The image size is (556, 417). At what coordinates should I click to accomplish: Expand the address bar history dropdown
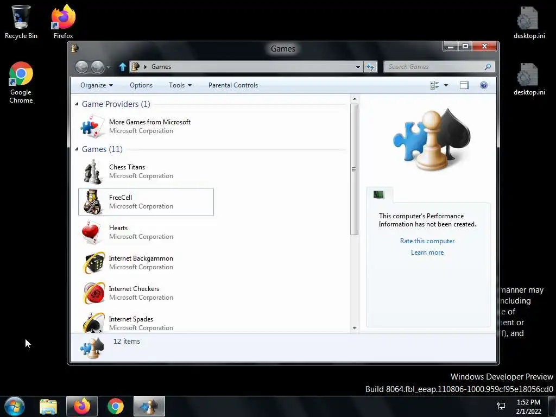[358, 67]
